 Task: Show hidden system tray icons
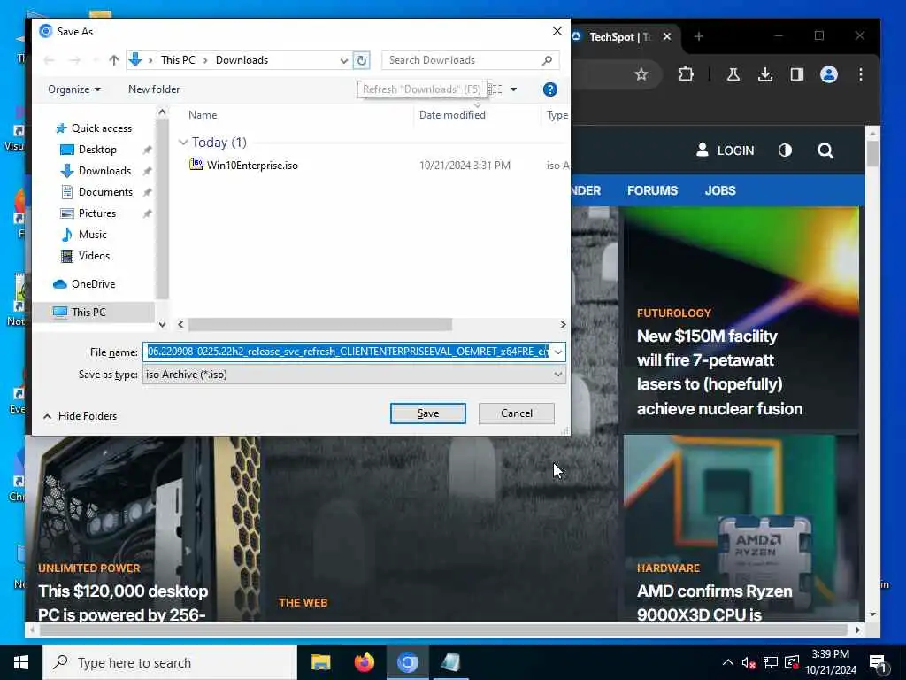click(x=727, y=662)
